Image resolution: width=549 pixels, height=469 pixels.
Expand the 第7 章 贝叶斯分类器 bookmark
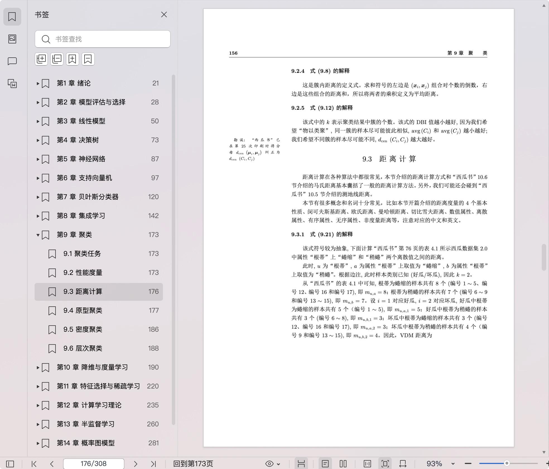point(38,197)
